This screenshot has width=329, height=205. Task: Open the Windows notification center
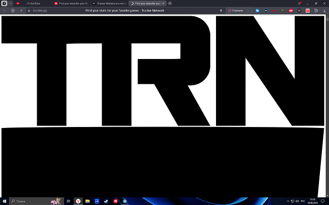323,201
